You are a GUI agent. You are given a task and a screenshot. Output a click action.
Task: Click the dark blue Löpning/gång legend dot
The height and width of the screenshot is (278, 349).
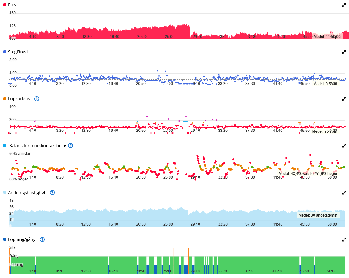click(x=5, y=239)
